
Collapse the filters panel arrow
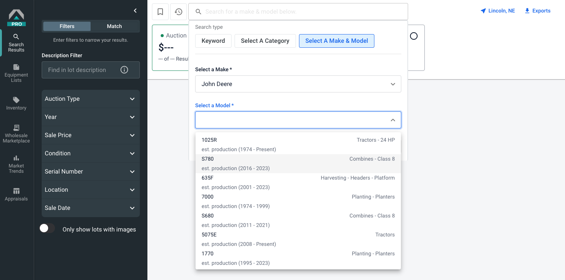coord(135,11)
